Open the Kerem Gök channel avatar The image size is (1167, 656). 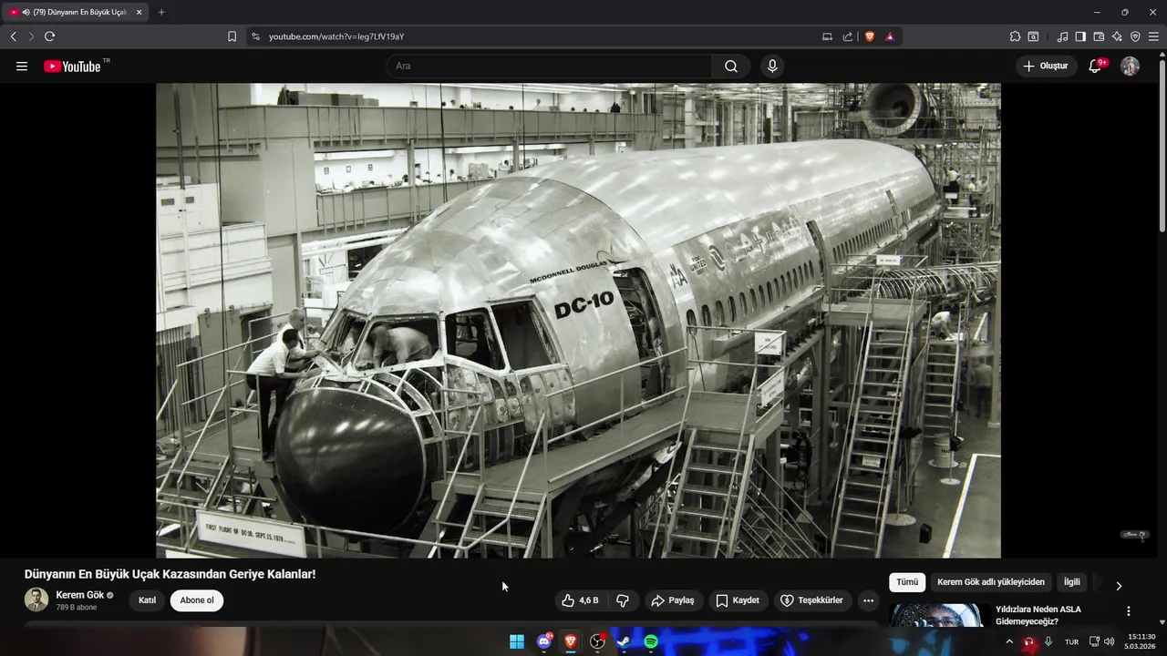coord(36,600)
